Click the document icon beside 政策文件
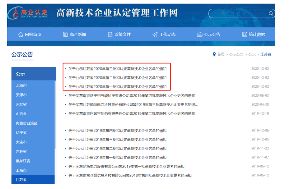Screen dimensions: 294x189 [110, 34]
